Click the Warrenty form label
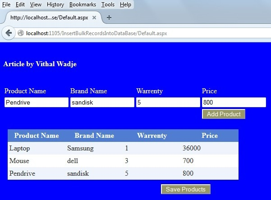This screenshot has width=271, height=200. point(150,91)
